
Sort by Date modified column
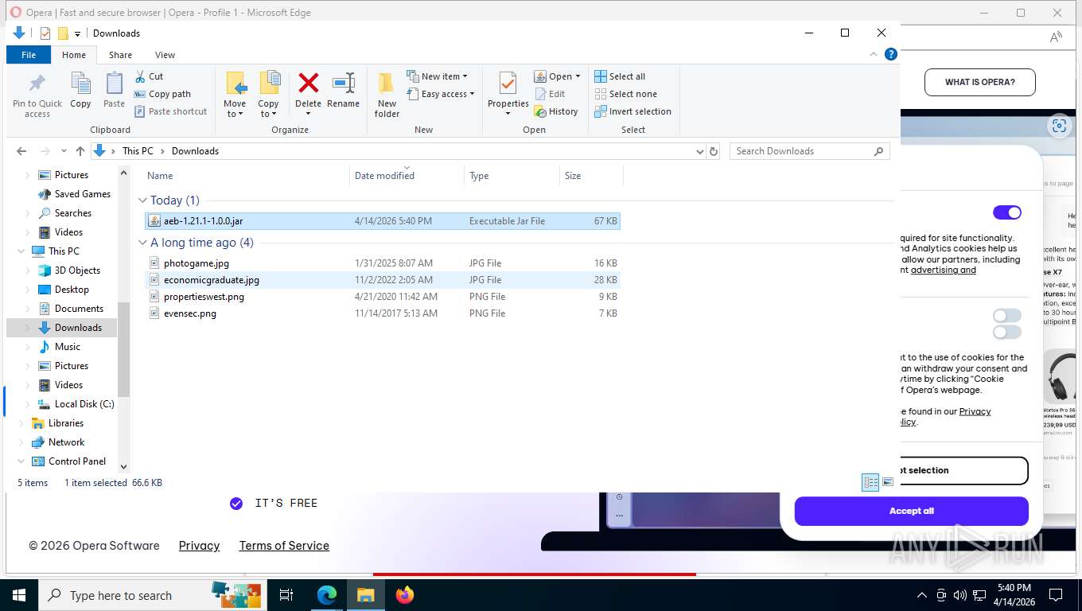tap(407, 176)
